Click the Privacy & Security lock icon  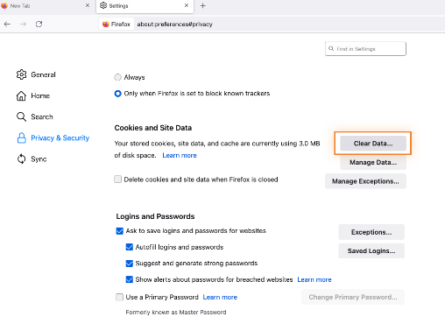click(x=21, y=138)
